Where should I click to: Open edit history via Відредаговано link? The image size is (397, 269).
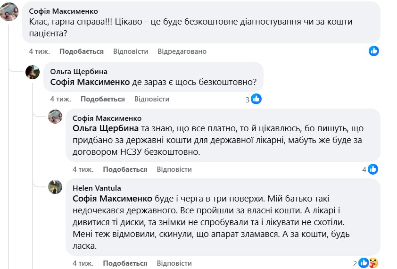click(182, 51)
